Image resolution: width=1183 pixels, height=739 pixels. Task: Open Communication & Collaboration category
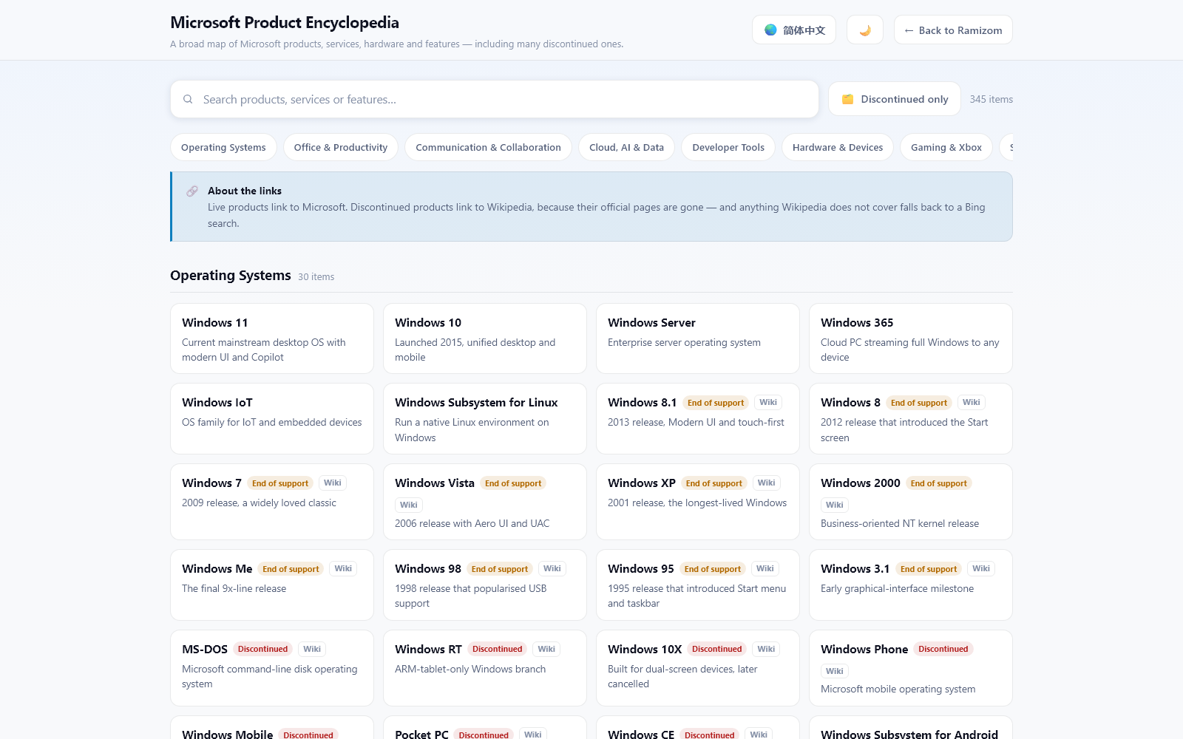pyautogui.click(x=488, y=147)
